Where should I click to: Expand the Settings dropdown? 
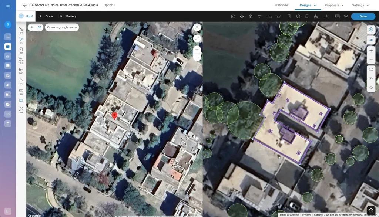click(360, 5)
